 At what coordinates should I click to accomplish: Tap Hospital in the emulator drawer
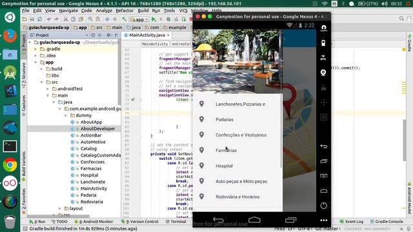(x=237, y=166)
